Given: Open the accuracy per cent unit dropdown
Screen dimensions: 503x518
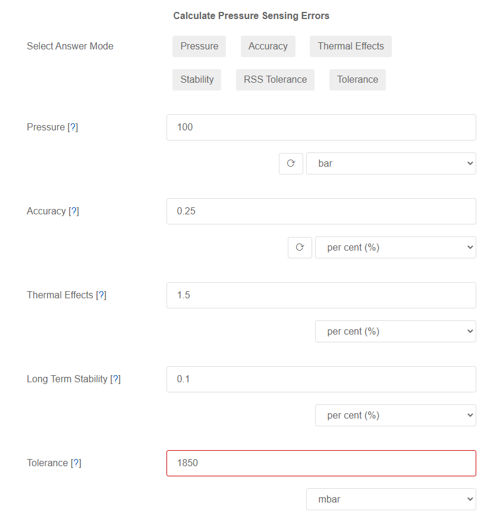Looking at the screenshot, I should click(395, 247).
